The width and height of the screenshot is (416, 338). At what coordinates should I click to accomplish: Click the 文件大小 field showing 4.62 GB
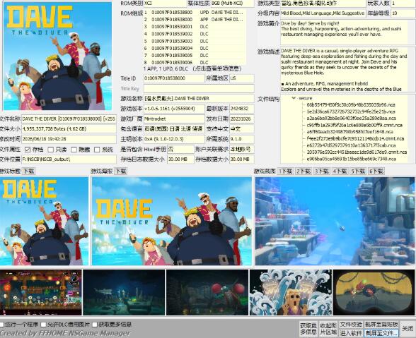click(69, 129)
